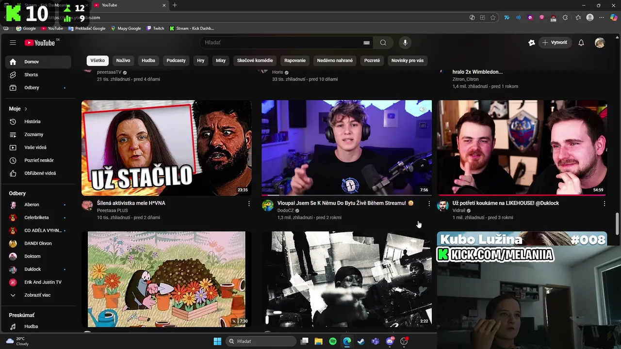
Task: Open Mapy Google bookmark
Action: pos(126,28)
